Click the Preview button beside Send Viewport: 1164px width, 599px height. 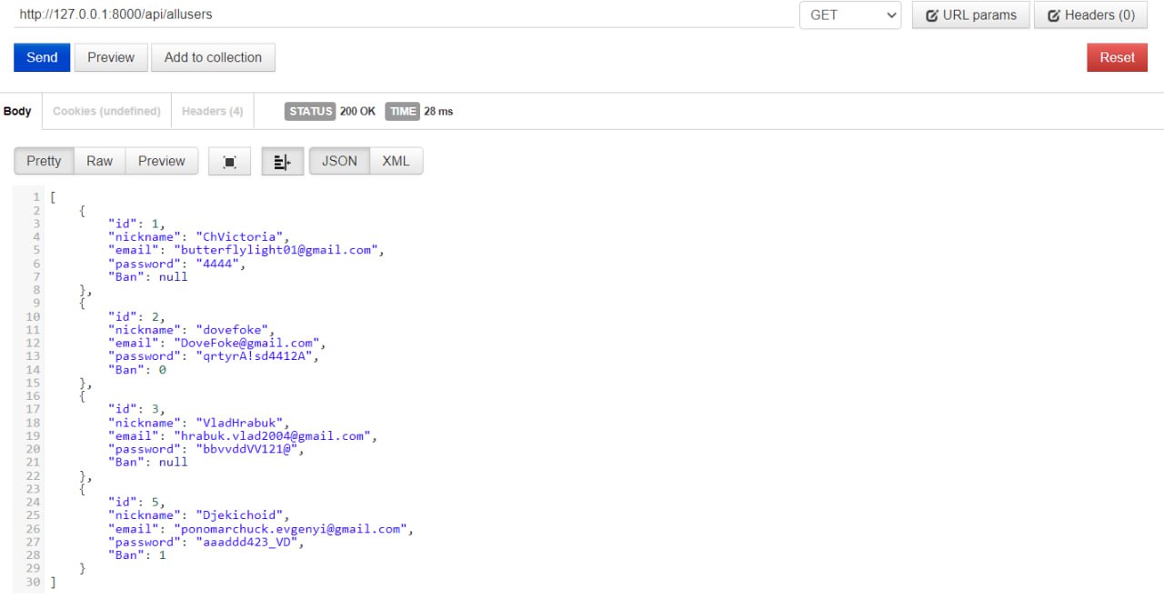(x=111, y=57)
